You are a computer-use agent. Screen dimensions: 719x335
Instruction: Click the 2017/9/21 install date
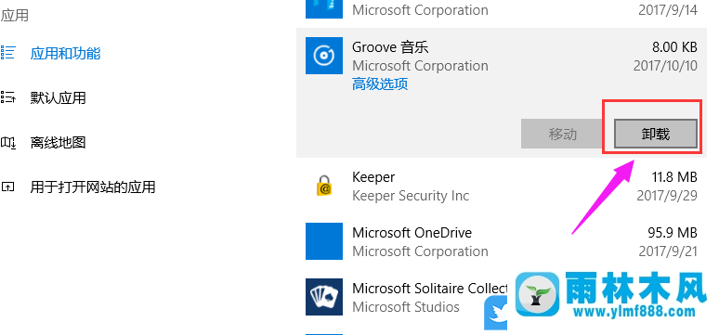pos(668,251)
